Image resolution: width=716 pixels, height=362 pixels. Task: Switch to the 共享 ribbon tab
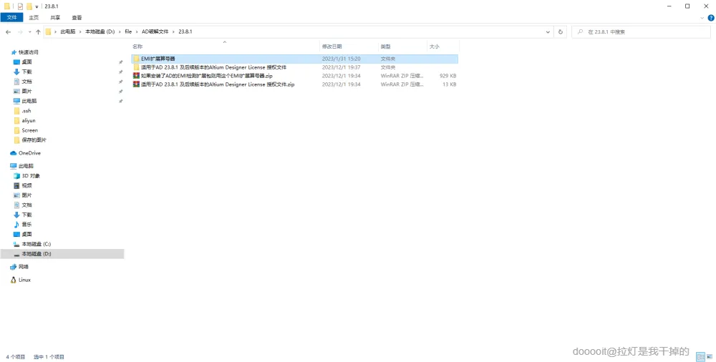pyautogui.click(x=55, y=17)
